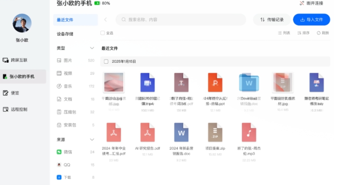The image size is (337, 185).
Task: Open the 跨屏互联 sidebar item
Action: point(15,60)
